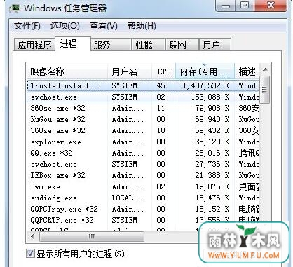The height and width of the screenshot is (267, 293).
Task: Sort by 映像名称 column header
Action: coord(67,71)
